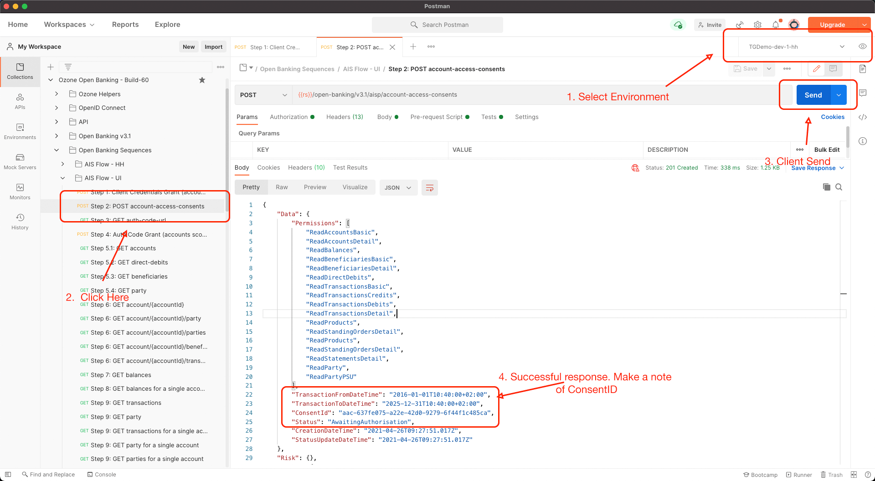Click the notifications bell icon
Screen dimensions: 875x481
point(776,25)
